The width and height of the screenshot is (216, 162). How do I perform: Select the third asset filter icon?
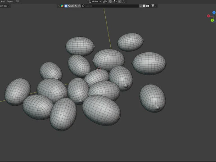coord(72,6)
